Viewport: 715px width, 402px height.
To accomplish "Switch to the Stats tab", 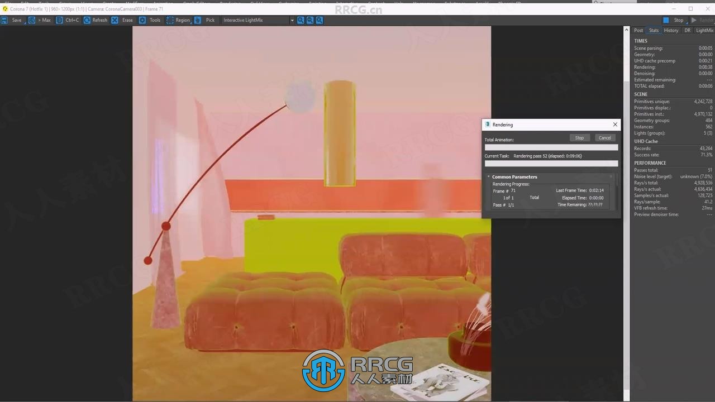I will [x=654, y=31].
